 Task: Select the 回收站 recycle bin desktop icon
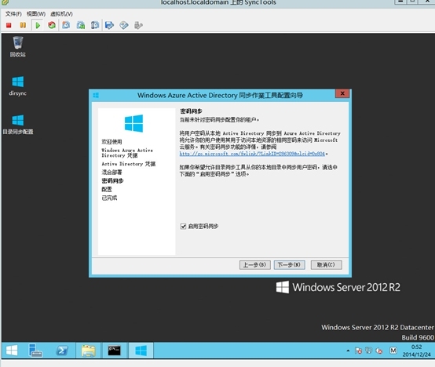coord(18,46)
